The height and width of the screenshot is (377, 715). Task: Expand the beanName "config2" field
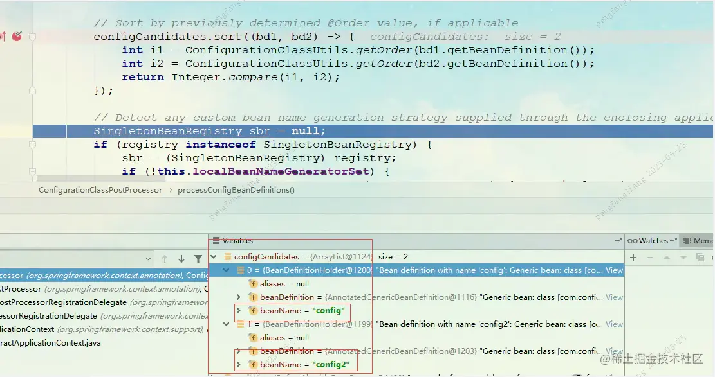click(239, 365)
